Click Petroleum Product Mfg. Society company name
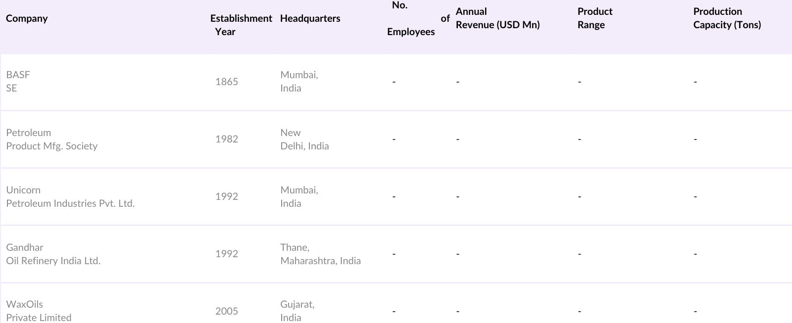792x323 pixels. pyautogui.click(x=51, y=139)
